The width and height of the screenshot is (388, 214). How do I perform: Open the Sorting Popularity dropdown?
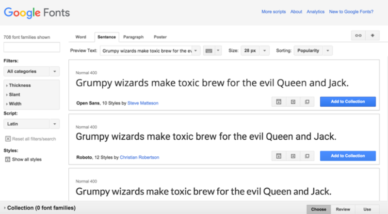[313, 50]
